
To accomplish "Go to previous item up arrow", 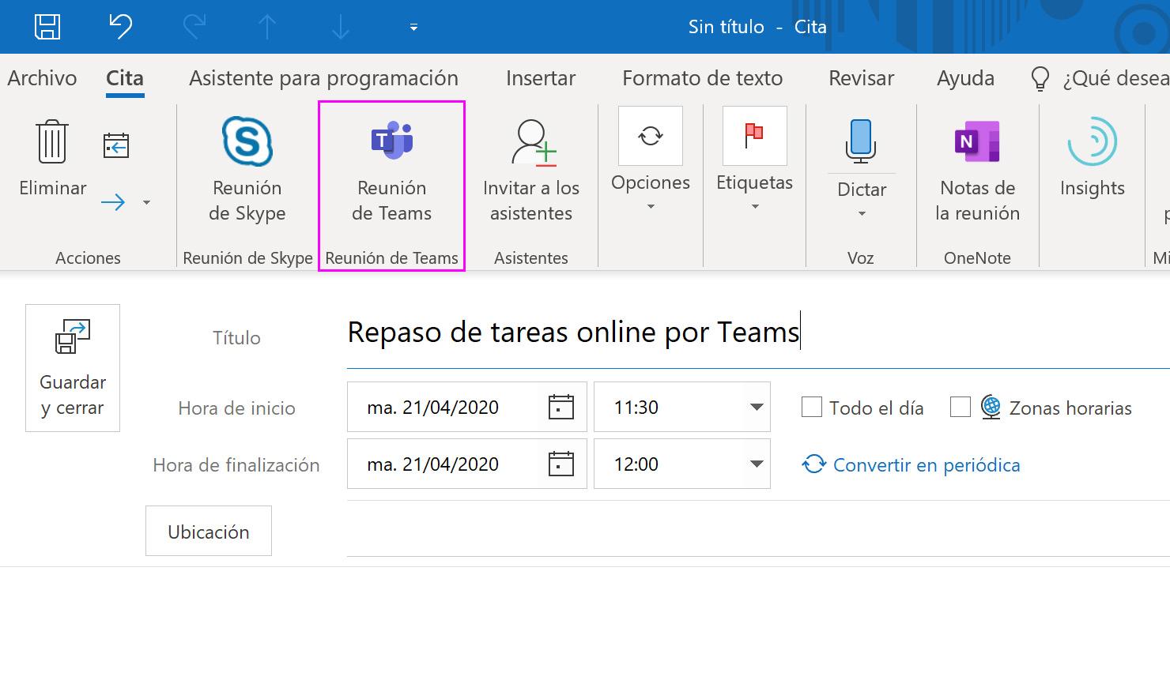I will point(267,27).
